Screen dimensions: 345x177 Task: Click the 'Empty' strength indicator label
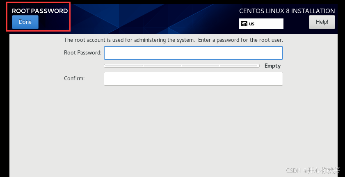pos(273,66)
